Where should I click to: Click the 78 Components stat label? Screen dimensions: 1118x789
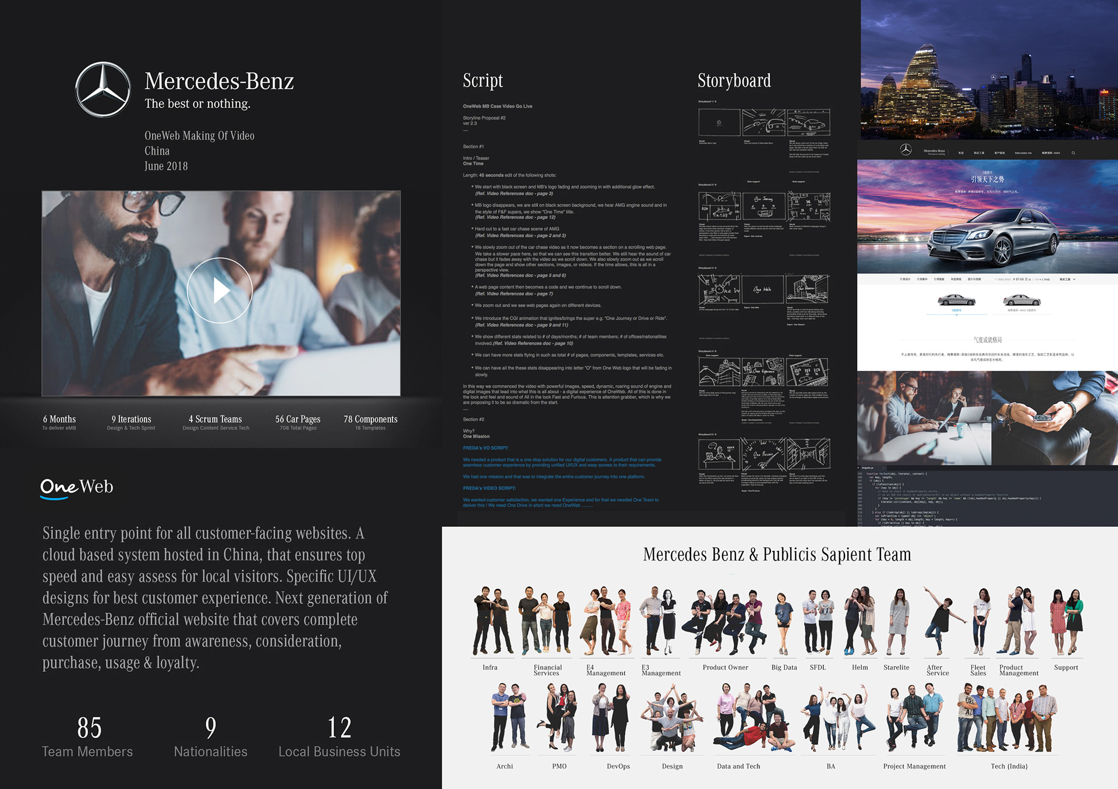click(370, 420)
